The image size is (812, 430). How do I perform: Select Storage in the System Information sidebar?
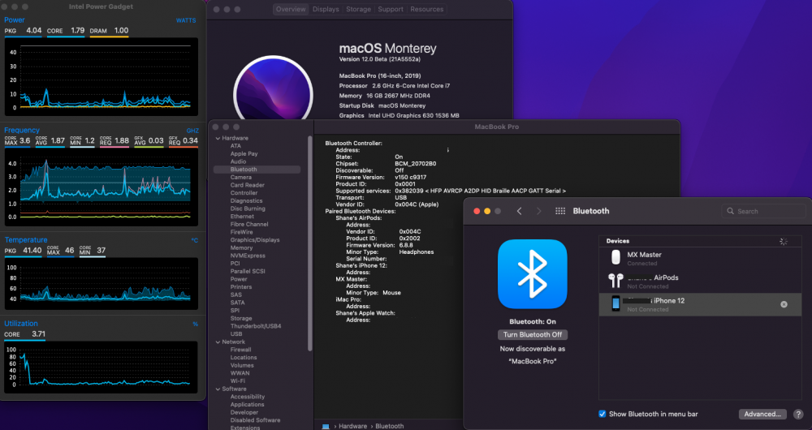click(x=241, y=318)
